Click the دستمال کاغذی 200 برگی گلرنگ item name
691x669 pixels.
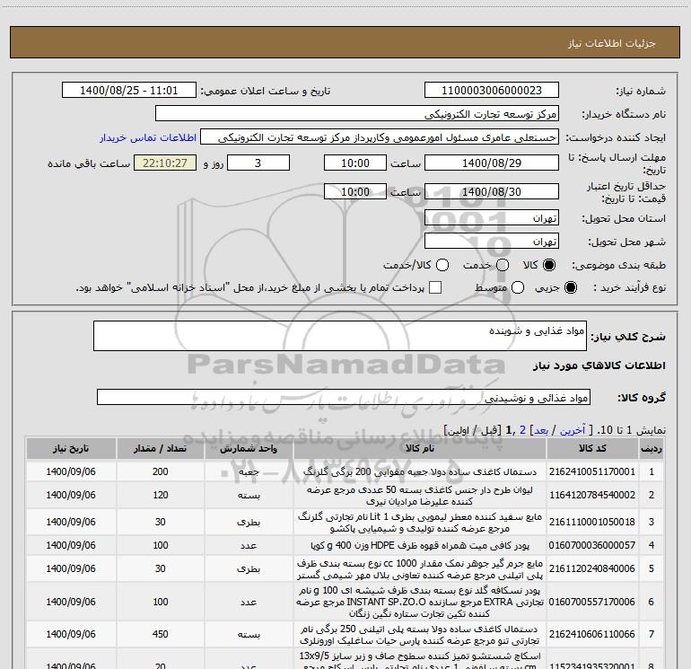[420, 471]
